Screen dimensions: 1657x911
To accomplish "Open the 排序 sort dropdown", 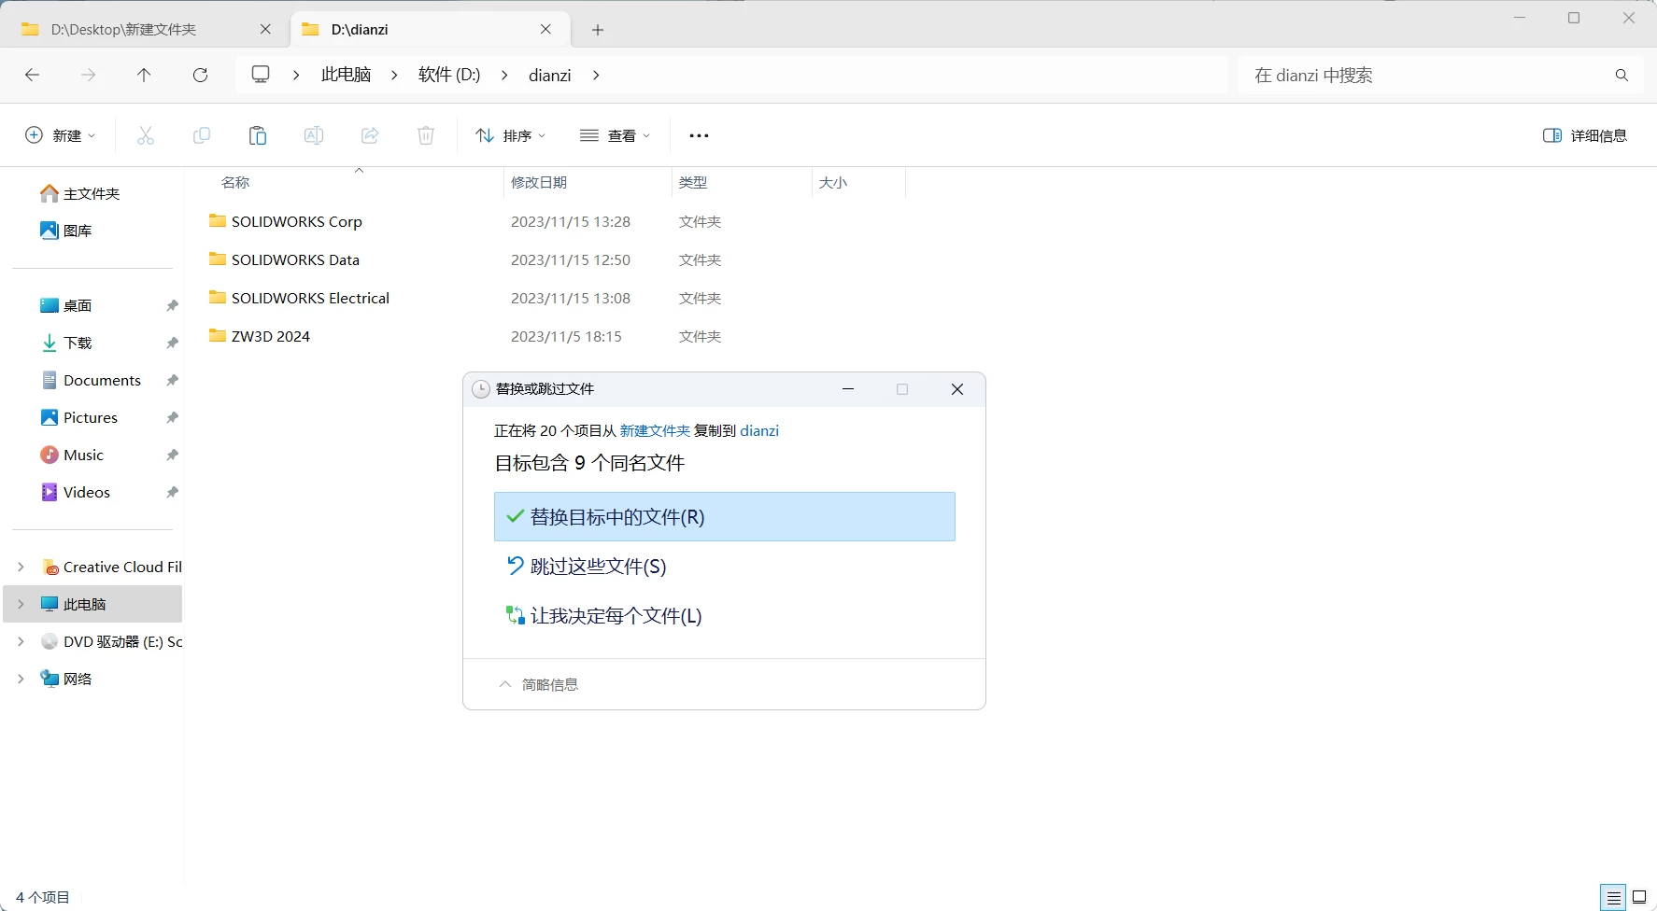I will [x=510, y=135].
